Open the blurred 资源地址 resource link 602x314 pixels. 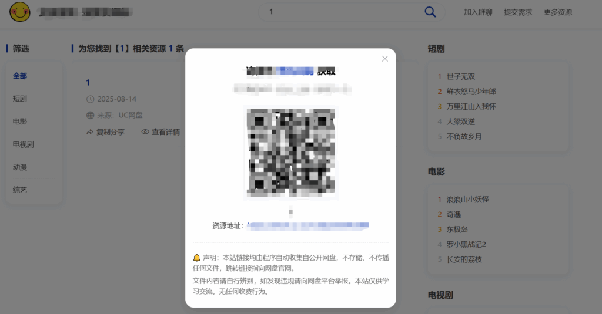308,226
